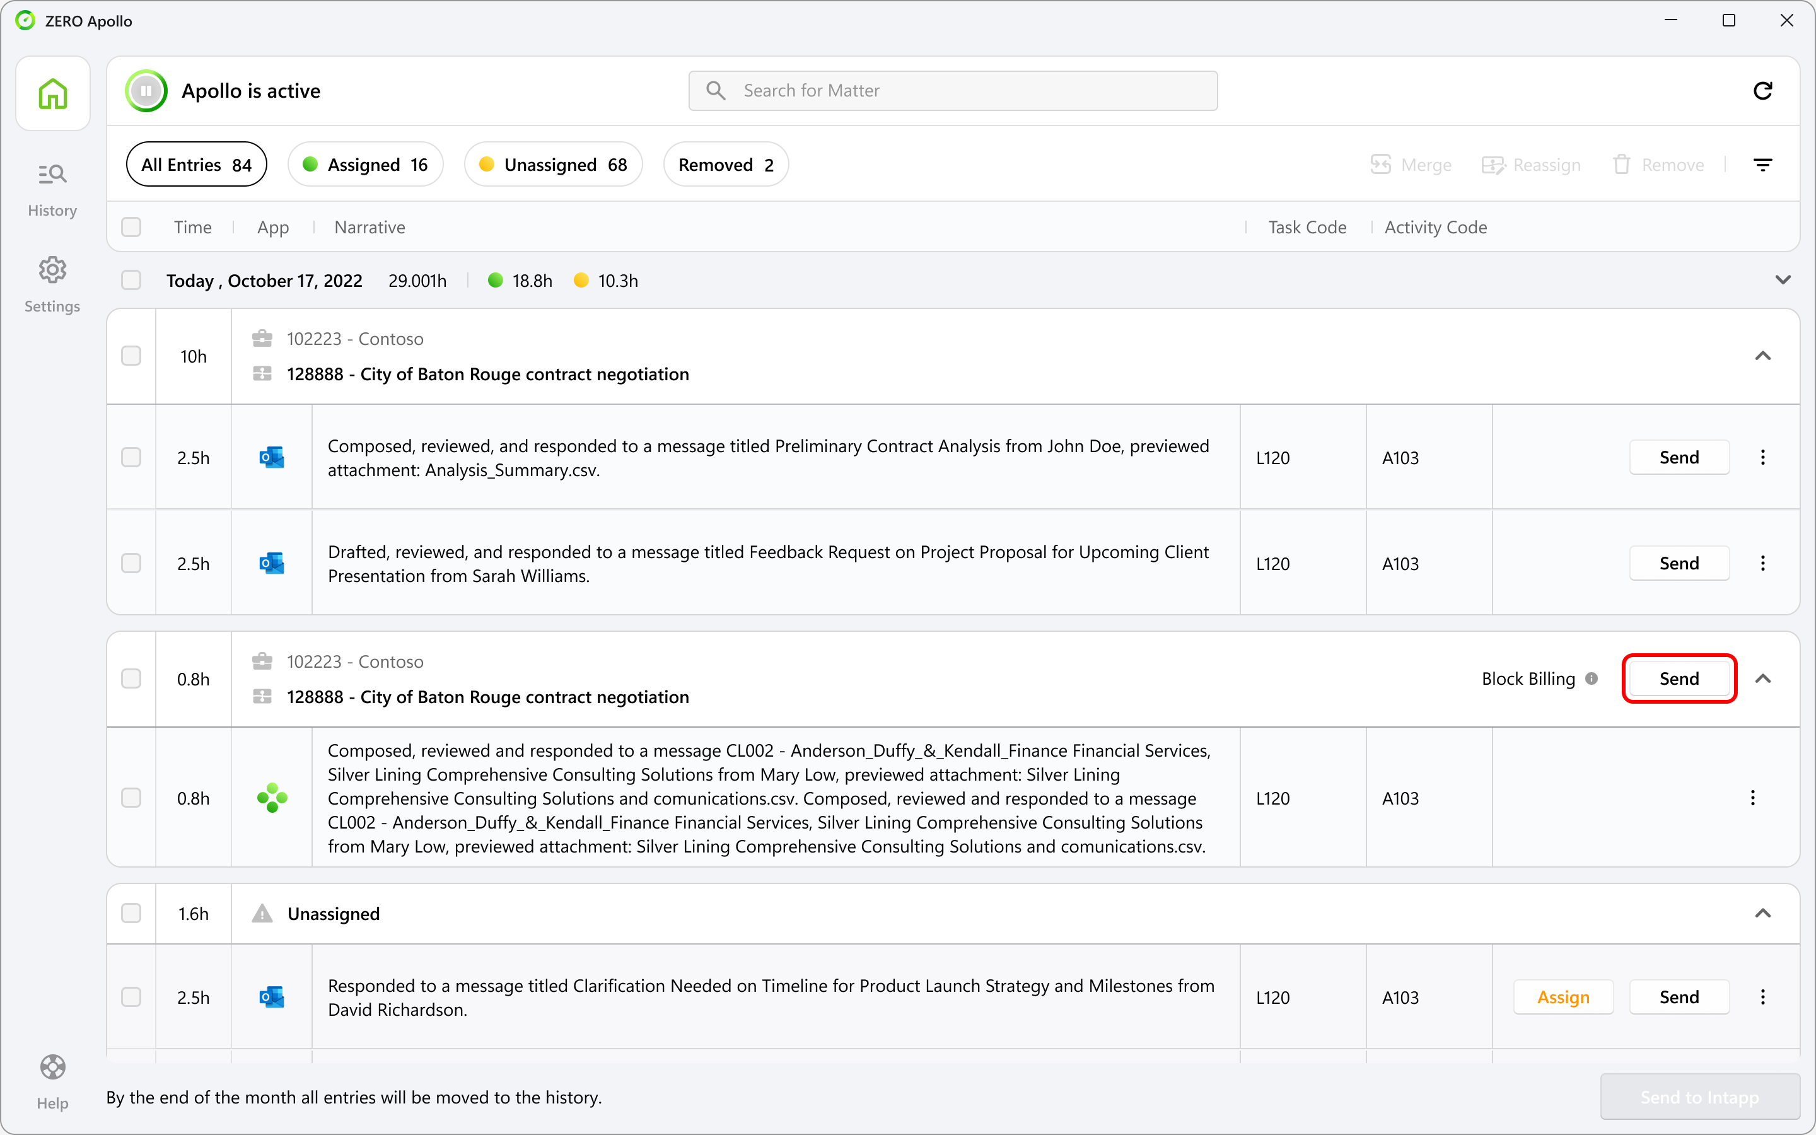Click the Unassigned warning triangle icon
The image size is (1816, 1135).
[262, 913]
